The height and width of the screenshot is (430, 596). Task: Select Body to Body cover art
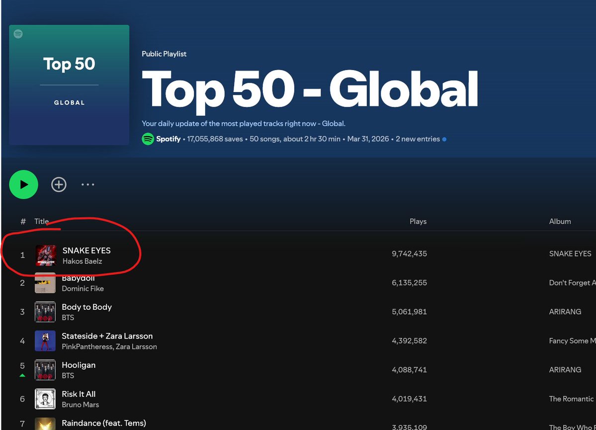(45, 312)
